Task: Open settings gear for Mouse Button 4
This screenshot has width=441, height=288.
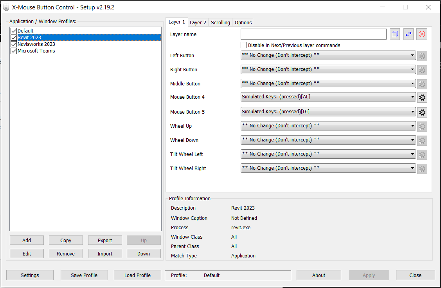Action: [422, 97]
